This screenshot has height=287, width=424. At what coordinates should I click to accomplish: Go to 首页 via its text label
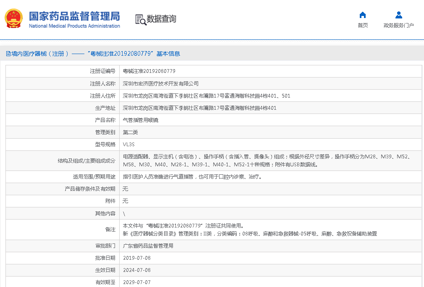tap(363, 26)
